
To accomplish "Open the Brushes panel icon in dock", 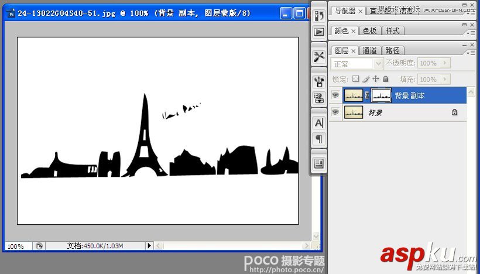I will [x=319, y=82].
